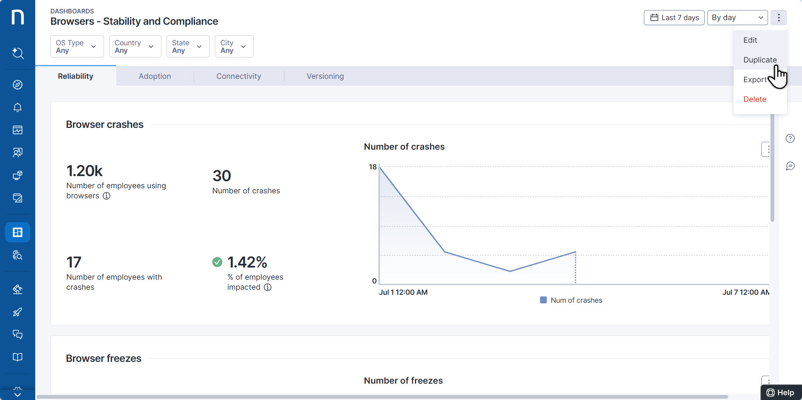Open the Dashboards grid icon in sidebar
Viewport: 802px width, 400px height.
tap(18, 232)
